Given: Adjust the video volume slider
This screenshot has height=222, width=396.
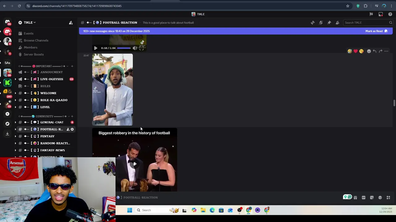Looking at the screenshot, I should (x=124, y=48).
